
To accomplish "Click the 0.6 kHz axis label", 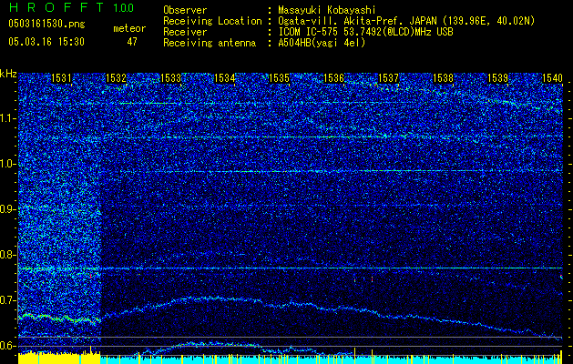I will point(7,346).
